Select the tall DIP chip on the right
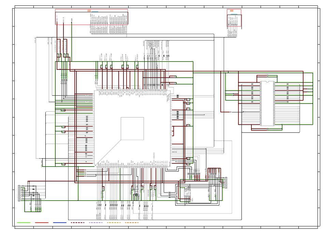This screenshot has height=240, width=324. [267, 103]
